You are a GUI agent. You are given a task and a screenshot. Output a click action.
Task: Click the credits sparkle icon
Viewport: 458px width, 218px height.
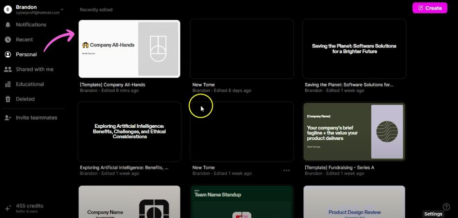tap(8, 208)
